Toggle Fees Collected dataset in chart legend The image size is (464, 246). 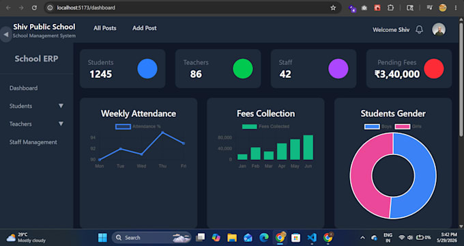(265, 126)
